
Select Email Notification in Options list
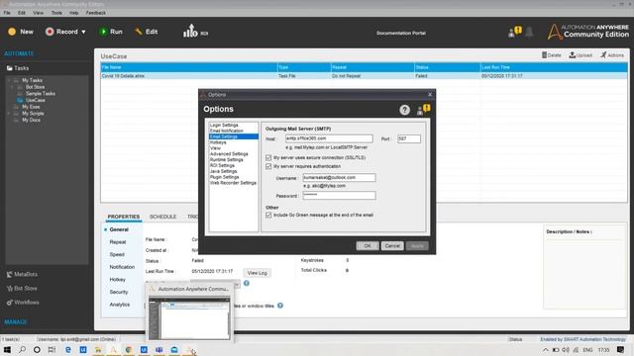tap(227, 131)
